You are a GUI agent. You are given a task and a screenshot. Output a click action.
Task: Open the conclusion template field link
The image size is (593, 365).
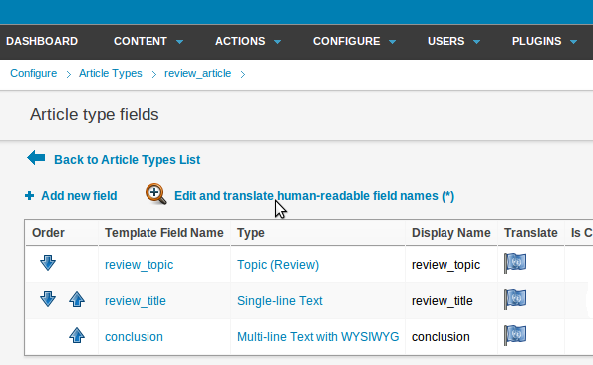click(134, 337)
